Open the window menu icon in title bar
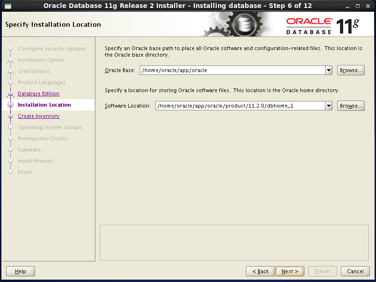 click(x=7, y=6)
